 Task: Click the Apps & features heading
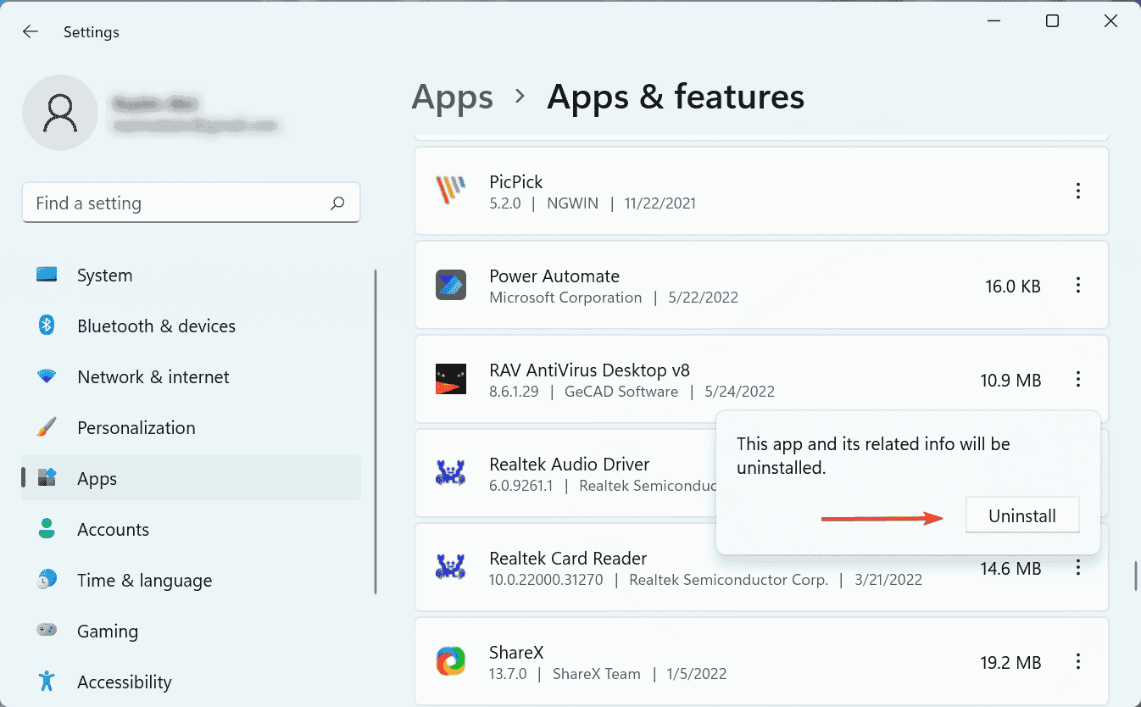pyautogui.click(x=676, y=97)
